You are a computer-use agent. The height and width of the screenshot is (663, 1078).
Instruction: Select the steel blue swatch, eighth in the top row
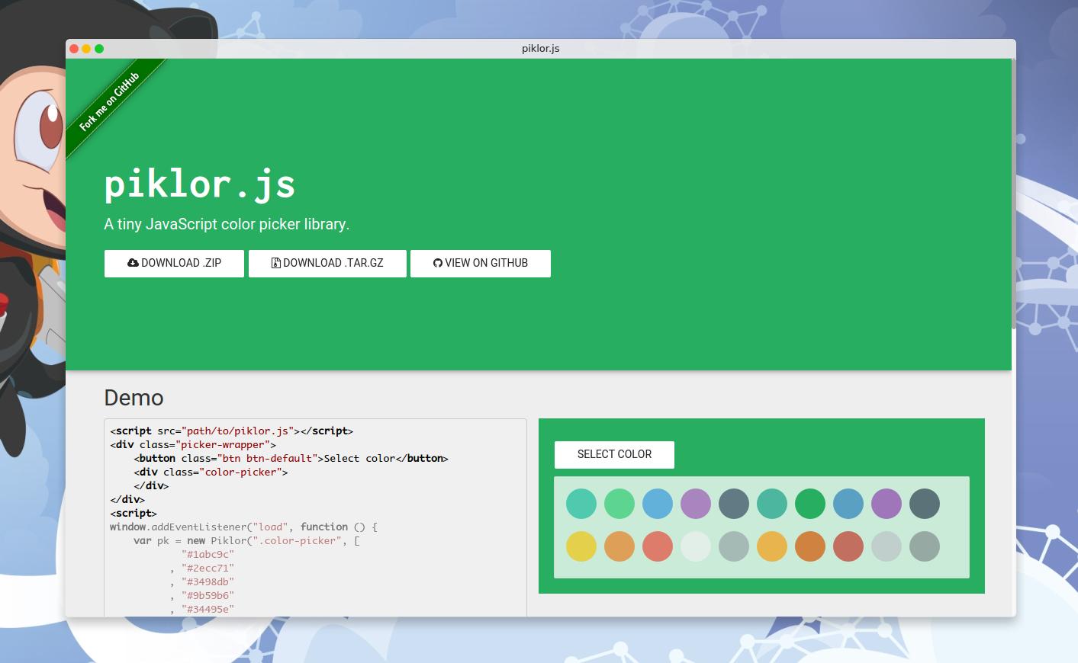pos(848,504)
